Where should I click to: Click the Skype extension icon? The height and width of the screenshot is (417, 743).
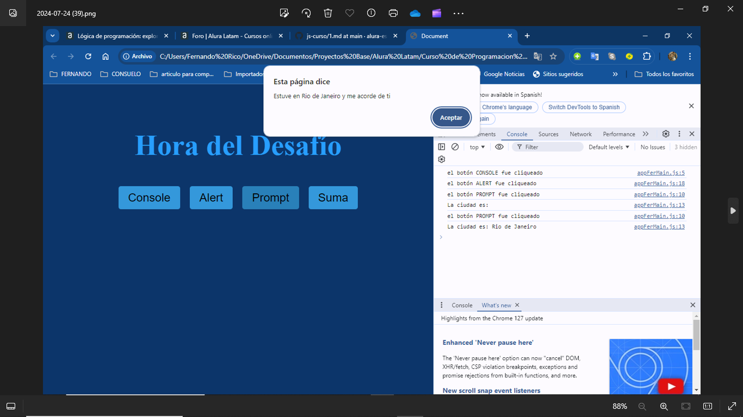click(612, 56)
